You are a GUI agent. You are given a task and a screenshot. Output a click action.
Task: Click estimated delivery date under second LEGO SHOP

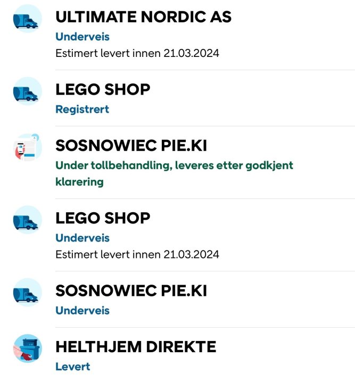[137, 254]
